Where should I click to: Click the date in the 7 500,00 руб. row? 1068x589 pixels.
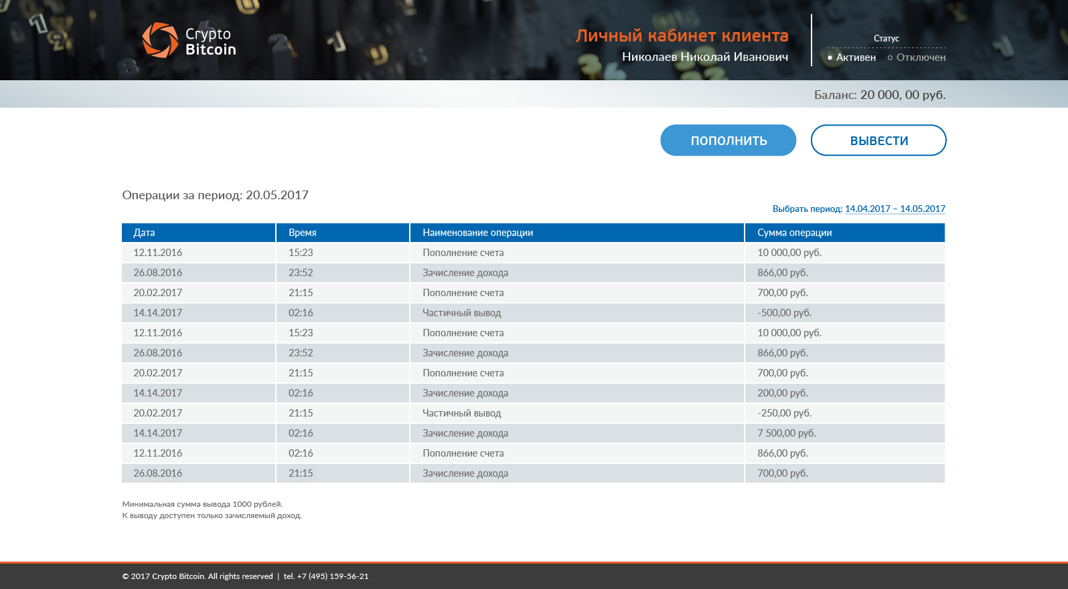158,433
